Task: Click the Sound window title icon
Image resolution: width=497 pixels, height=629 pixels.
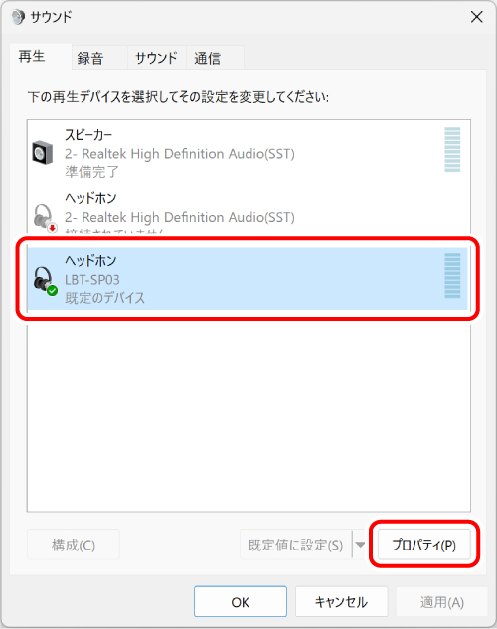Action: click(x=18, y=17)
